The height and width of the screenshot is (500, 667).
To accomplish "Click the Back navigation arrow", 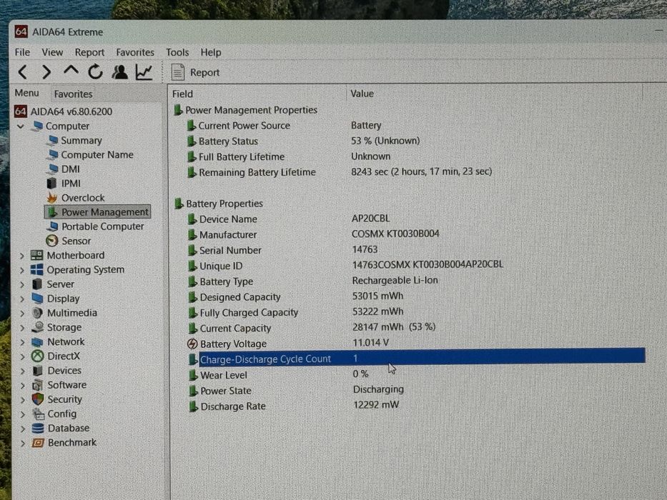I will coord(23,72).
